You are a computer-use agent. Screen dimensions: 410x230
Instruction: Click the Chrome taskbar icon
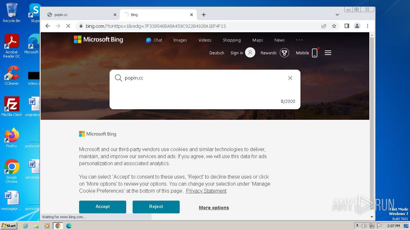pyautogui.click(x=58, y=226)
